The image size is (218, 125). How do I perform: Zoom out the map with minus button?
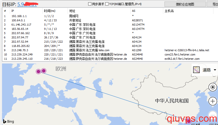(212, 115)
